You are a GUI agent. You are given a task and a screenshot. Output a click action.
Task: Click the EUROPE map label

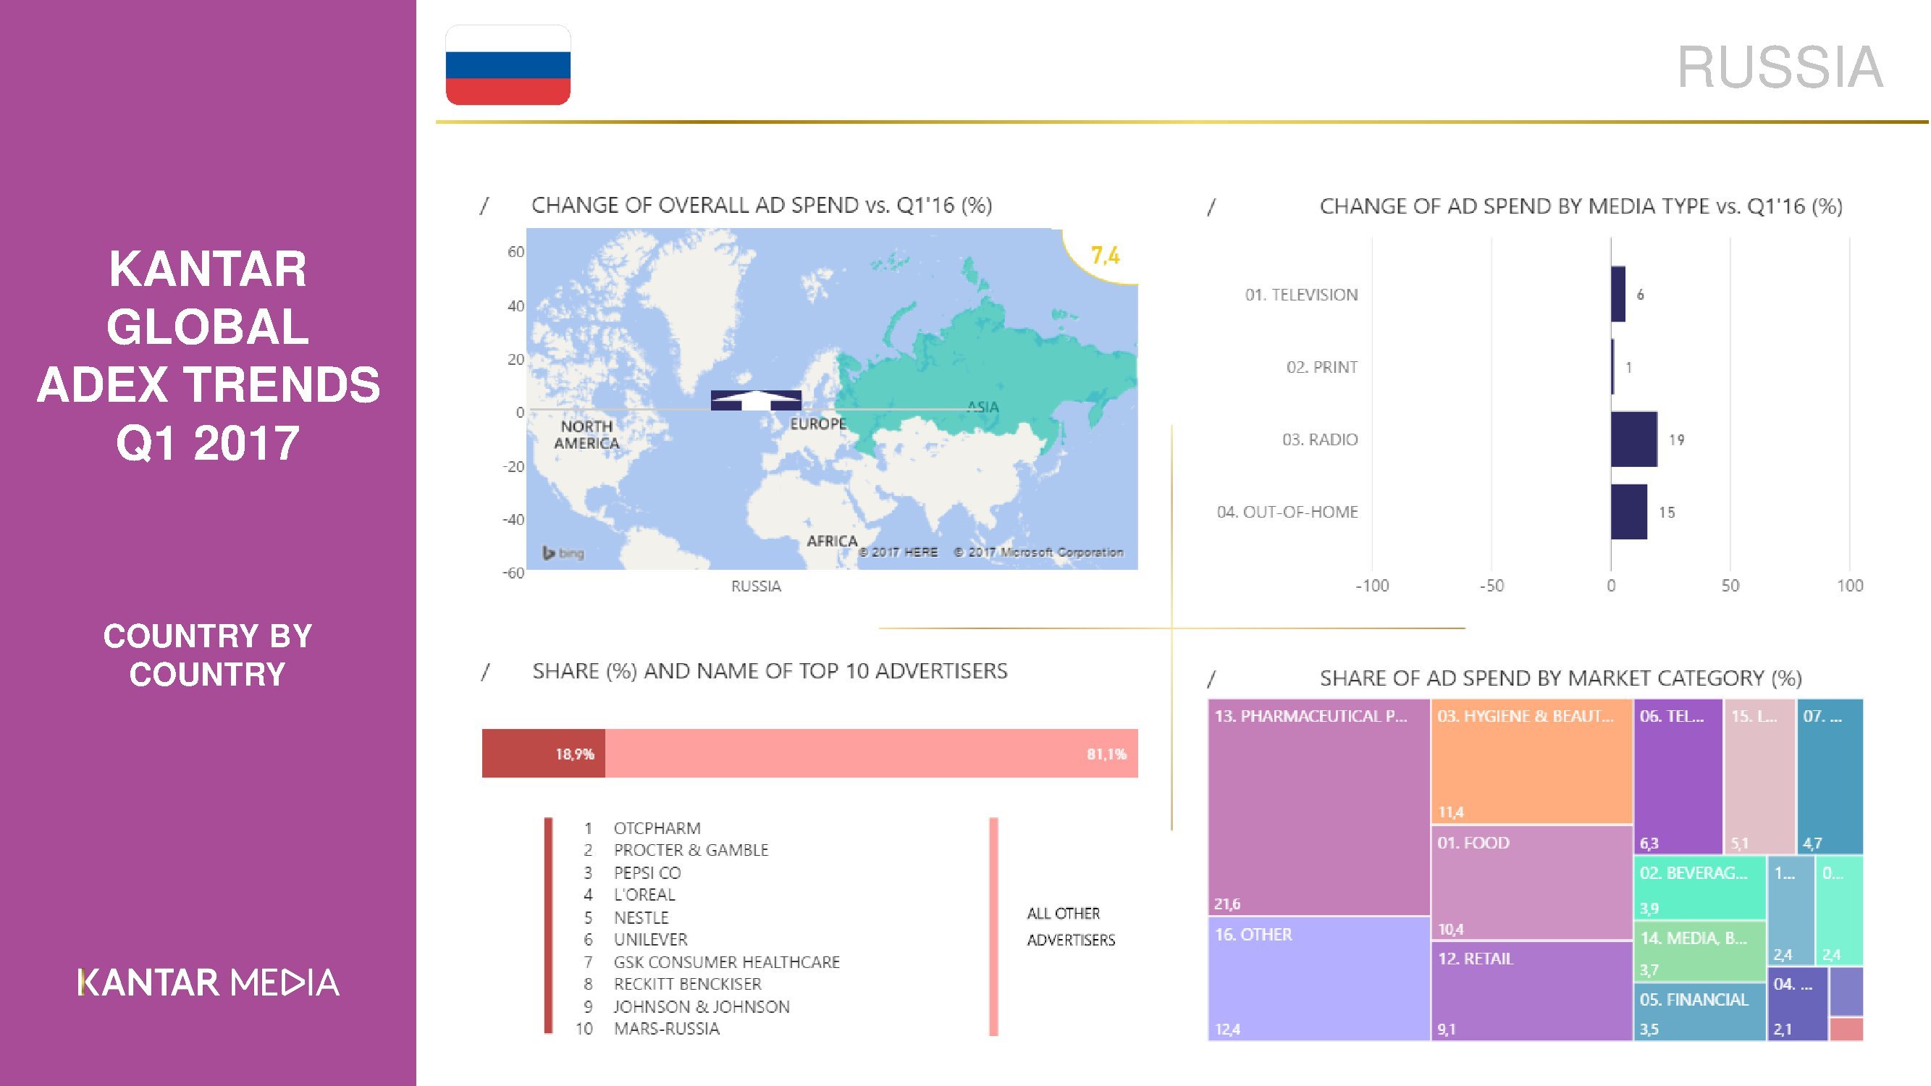click(x=818, y=424)
